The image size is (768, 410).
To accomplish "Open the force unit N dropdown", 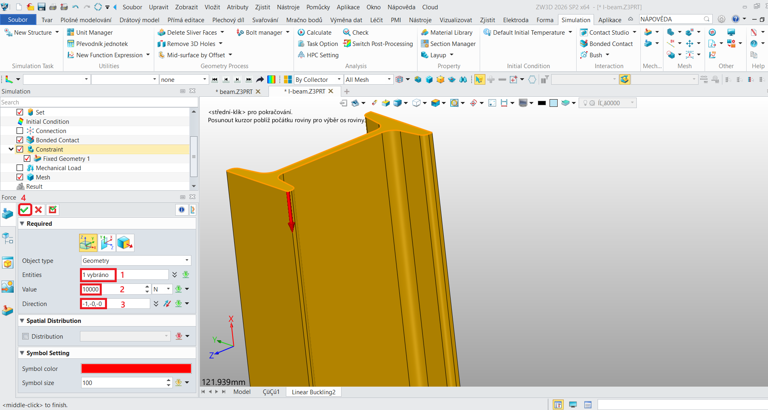I will (162, 289).
